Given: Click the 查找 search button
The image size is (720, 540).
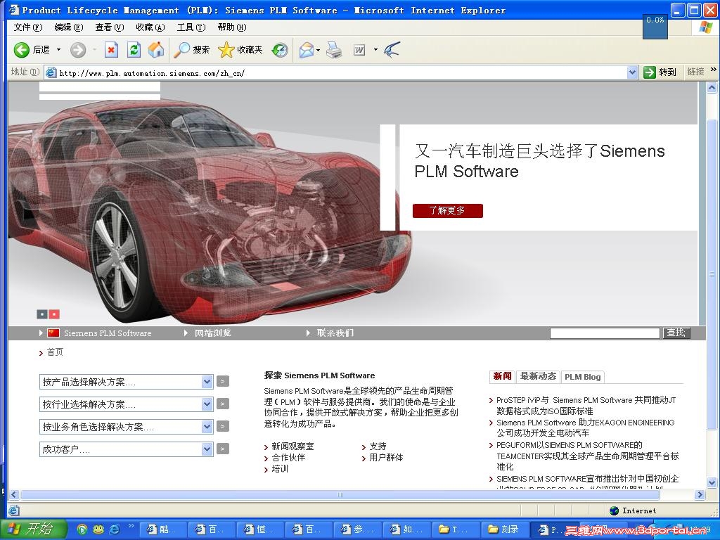Looking at the screenshot, I should (676, 333).
